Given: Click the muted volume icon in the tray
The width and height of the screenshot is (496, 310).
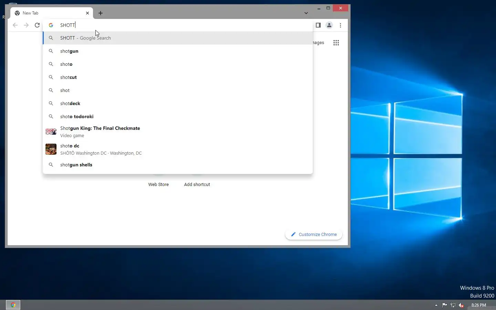Looking at the screenshot, I should (x=461, y=305).
